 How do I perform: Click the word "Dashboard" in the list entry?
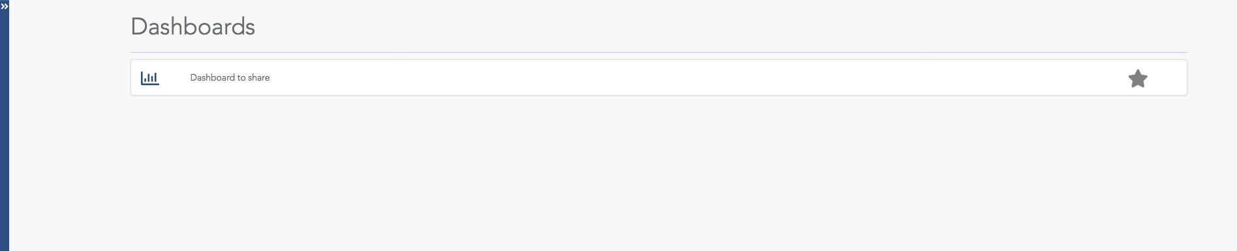pos(213,77)
